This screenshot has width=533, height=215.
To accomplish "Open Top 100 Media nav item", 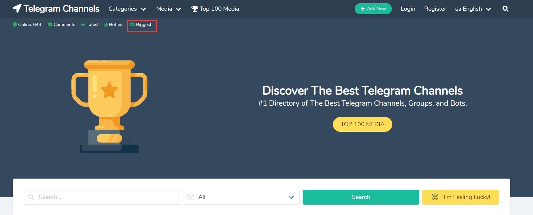I will pos(215,9).
